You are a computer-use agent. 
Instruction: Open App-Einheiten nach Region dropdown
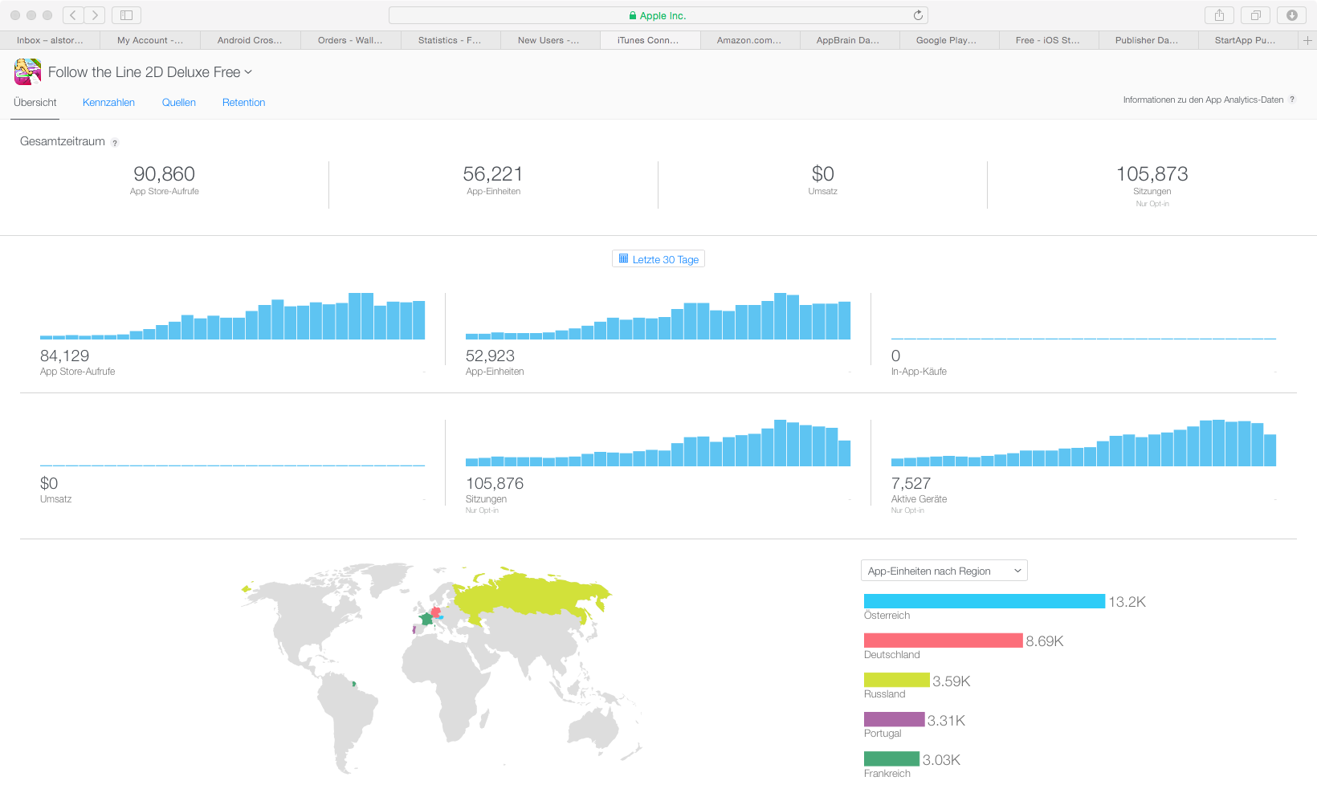pyautogui.click(x=944, y=571)
